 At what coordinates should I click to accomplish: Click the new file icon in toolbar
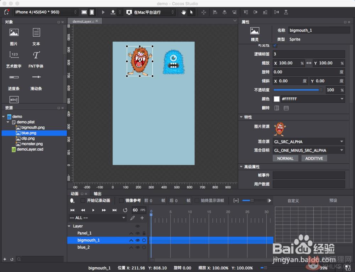coord(7,12)
